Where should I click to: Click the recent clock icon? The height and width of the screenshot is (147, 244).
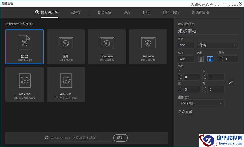coord(37,12)
